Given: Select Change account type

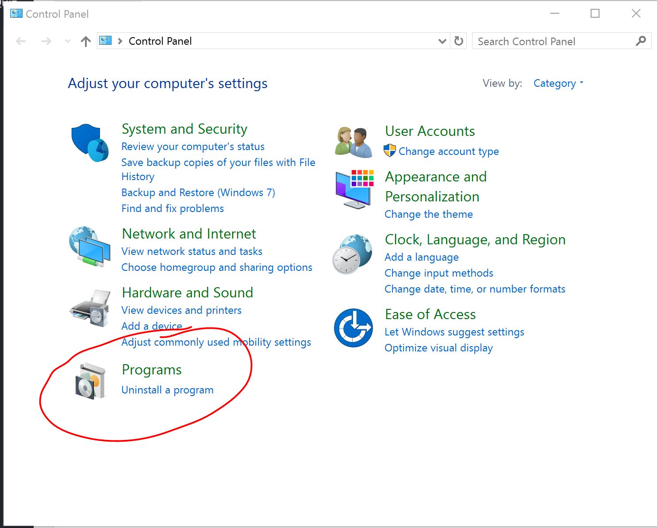Looking at the screenshot, I should pyautogui.click(x=449, y=151).
